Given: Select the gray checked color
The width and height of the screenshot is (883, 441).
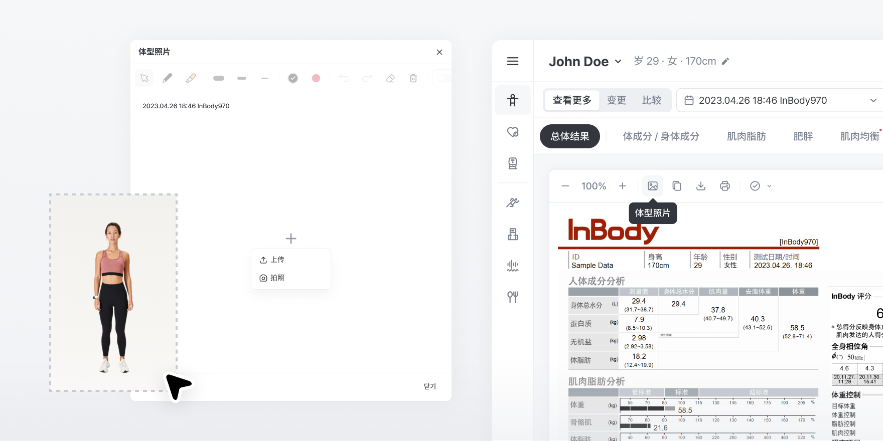Looking at the screenshot, I should click(x=293, y=78).
